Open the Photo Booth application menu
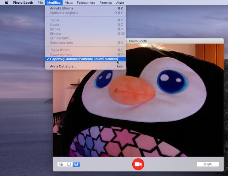The width and height of the screenshot is (228, 176). 23,3
